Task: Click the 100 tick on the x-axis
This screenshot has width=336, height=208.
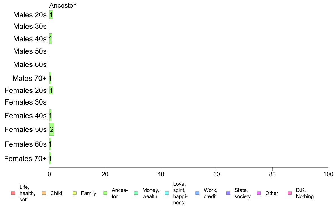Action: tap(328, 174)
